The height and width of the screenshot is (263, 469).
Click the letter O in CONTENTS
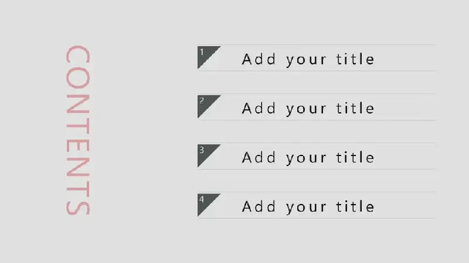click(x=78, y=78)
